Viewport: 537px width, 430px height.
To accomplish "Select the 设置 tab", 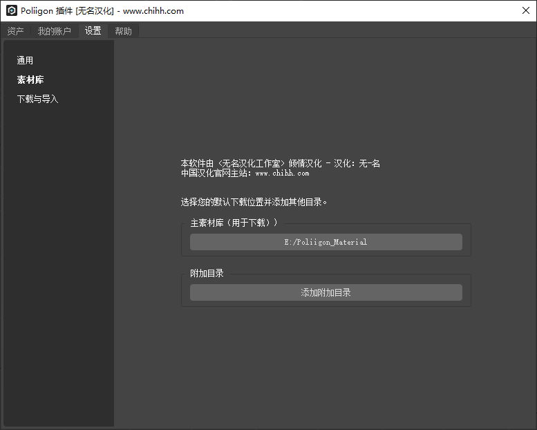I will click(x=93, y=31).
